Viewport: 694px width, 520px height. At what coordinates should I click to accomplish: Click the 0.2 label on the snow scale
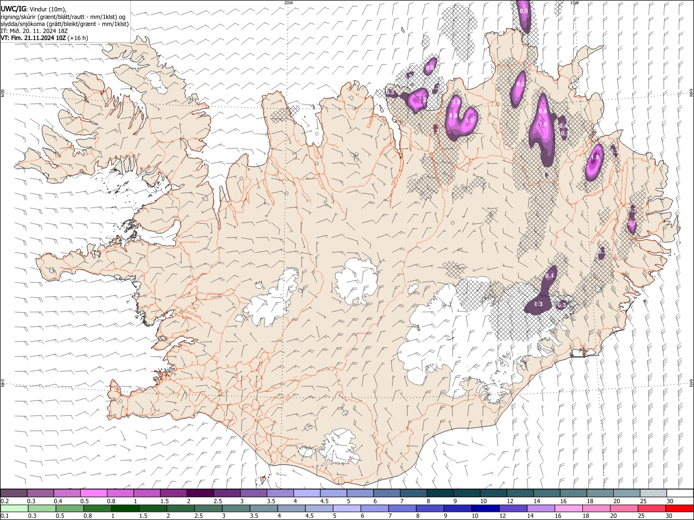[x=4, y=501]
